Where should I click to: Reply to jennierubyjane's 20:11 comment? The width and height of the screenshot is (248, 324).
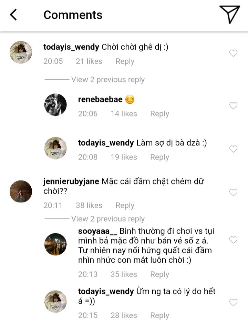pos(125,205)
